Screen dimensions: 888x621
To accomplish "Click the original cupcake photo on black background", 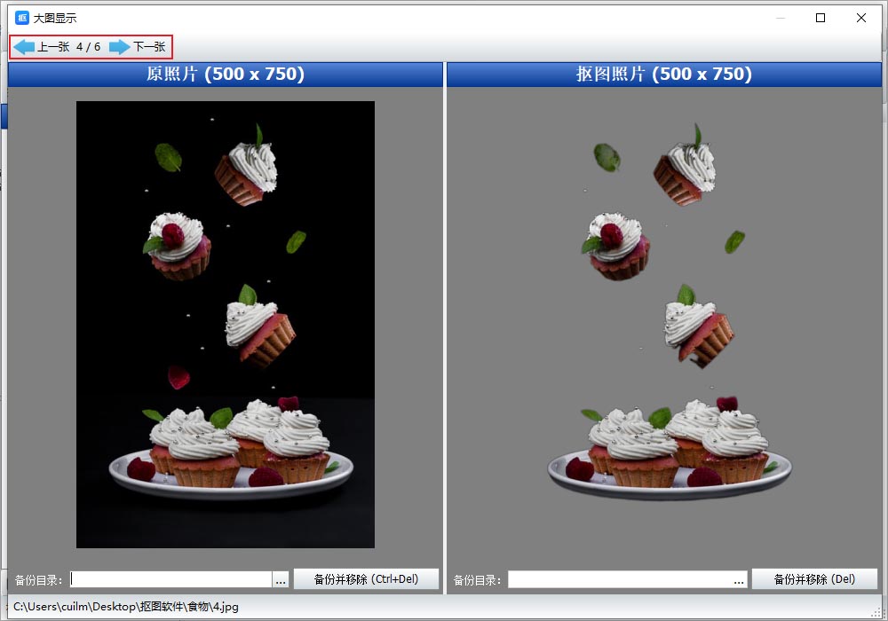I will (226, 324).
